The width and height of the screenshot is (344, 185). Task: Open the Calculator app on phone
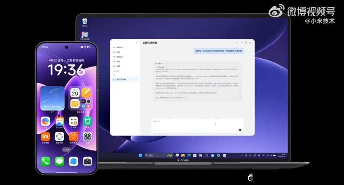(x=73, y=121)
